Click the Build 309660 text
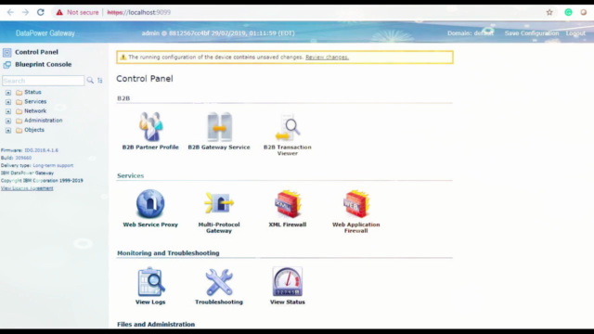Screen dimensions: 594x334 17,158
